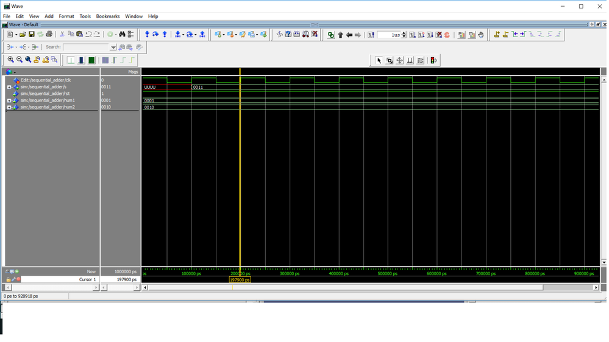
Task: Click the yellow cursor time marker label
Action: [x=240, y=280]
